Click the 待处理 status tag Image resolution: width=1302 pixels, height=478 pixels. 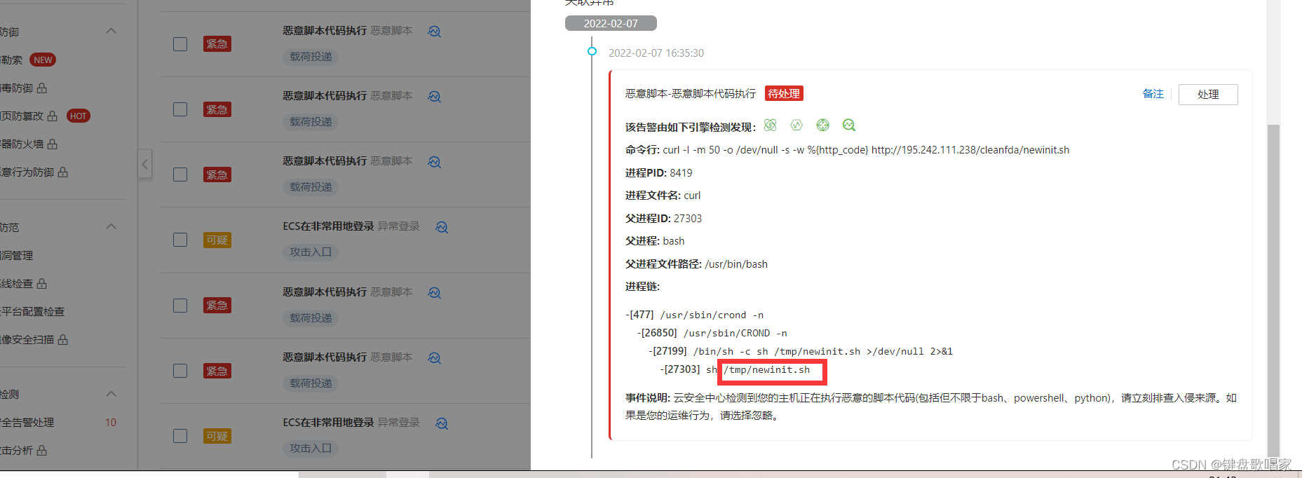pos(784,93)
